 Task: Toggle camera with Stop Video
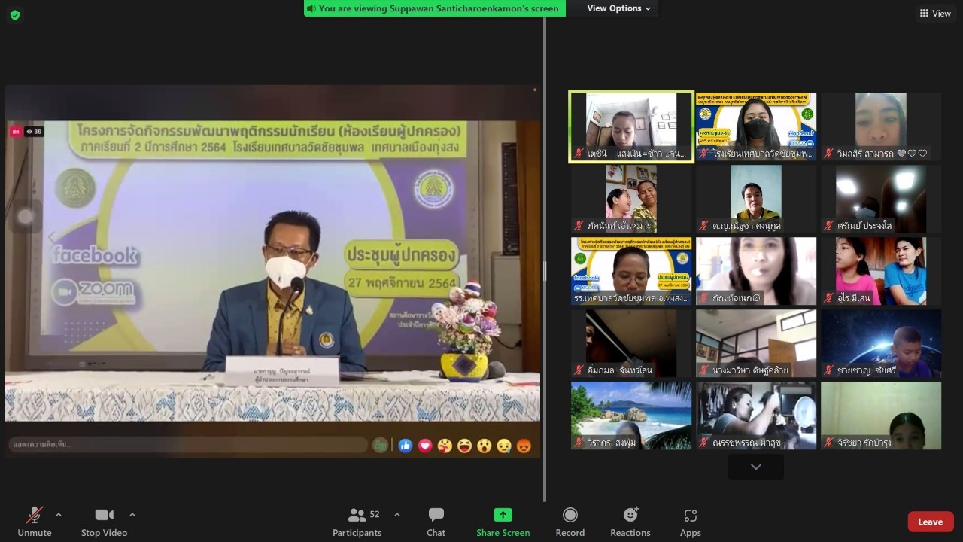[104, 522]
